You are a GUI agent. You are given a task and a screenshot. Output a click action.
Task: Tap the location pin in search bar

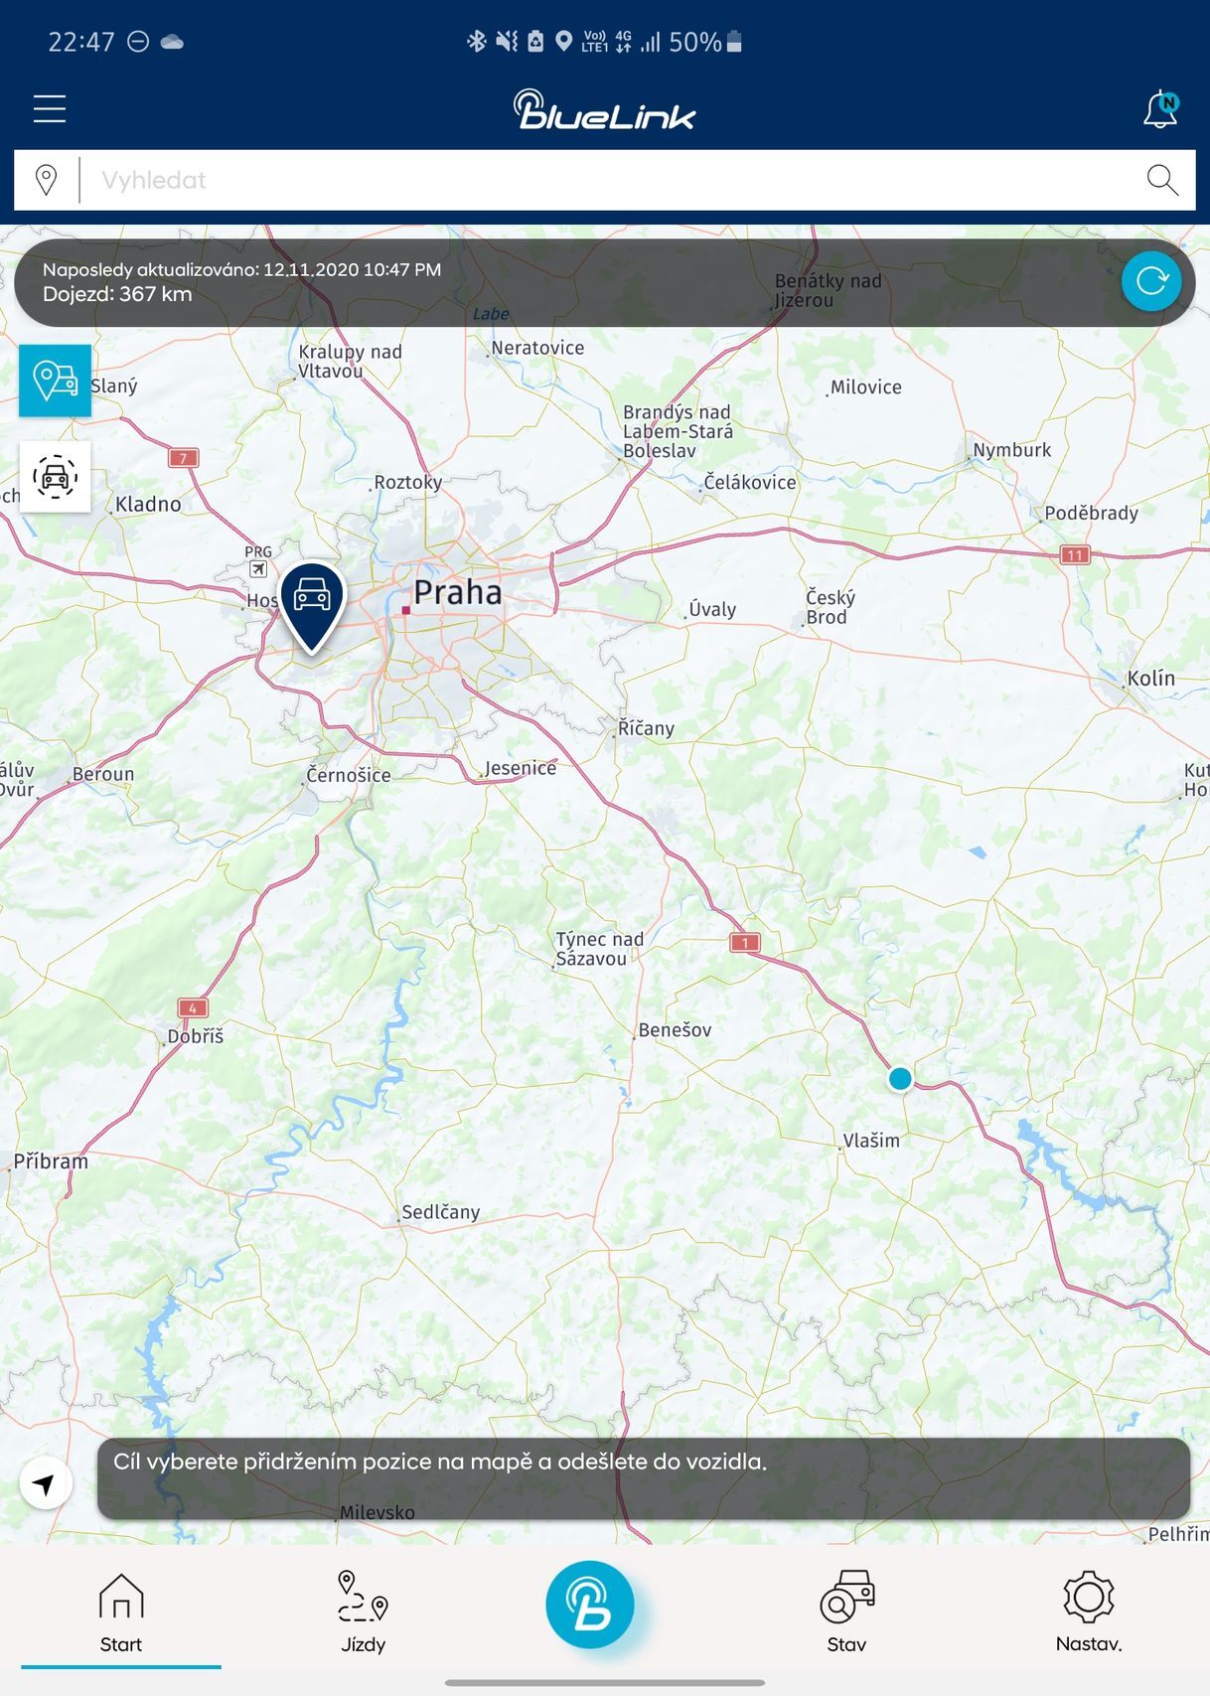click(x=46, y=180)
